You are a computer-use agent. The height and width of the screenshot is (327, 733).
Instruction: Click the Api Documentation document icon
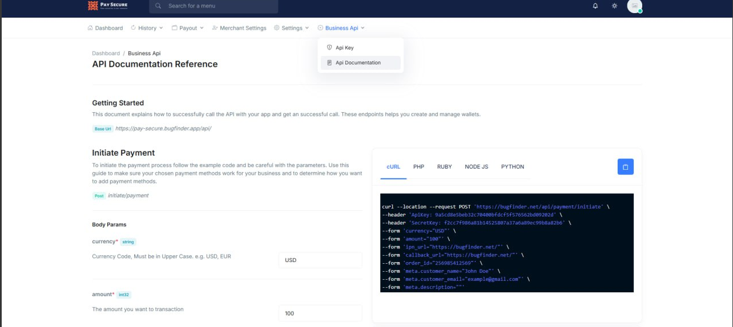click(x=329, y=63)
